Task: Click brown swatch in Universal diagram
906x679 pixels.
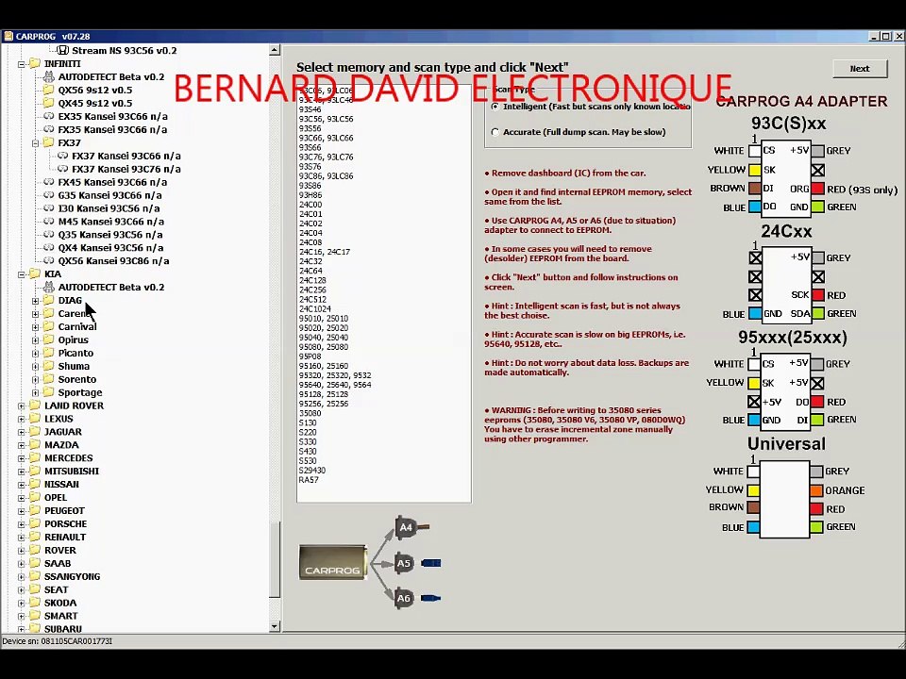Action: pos(753,508)
